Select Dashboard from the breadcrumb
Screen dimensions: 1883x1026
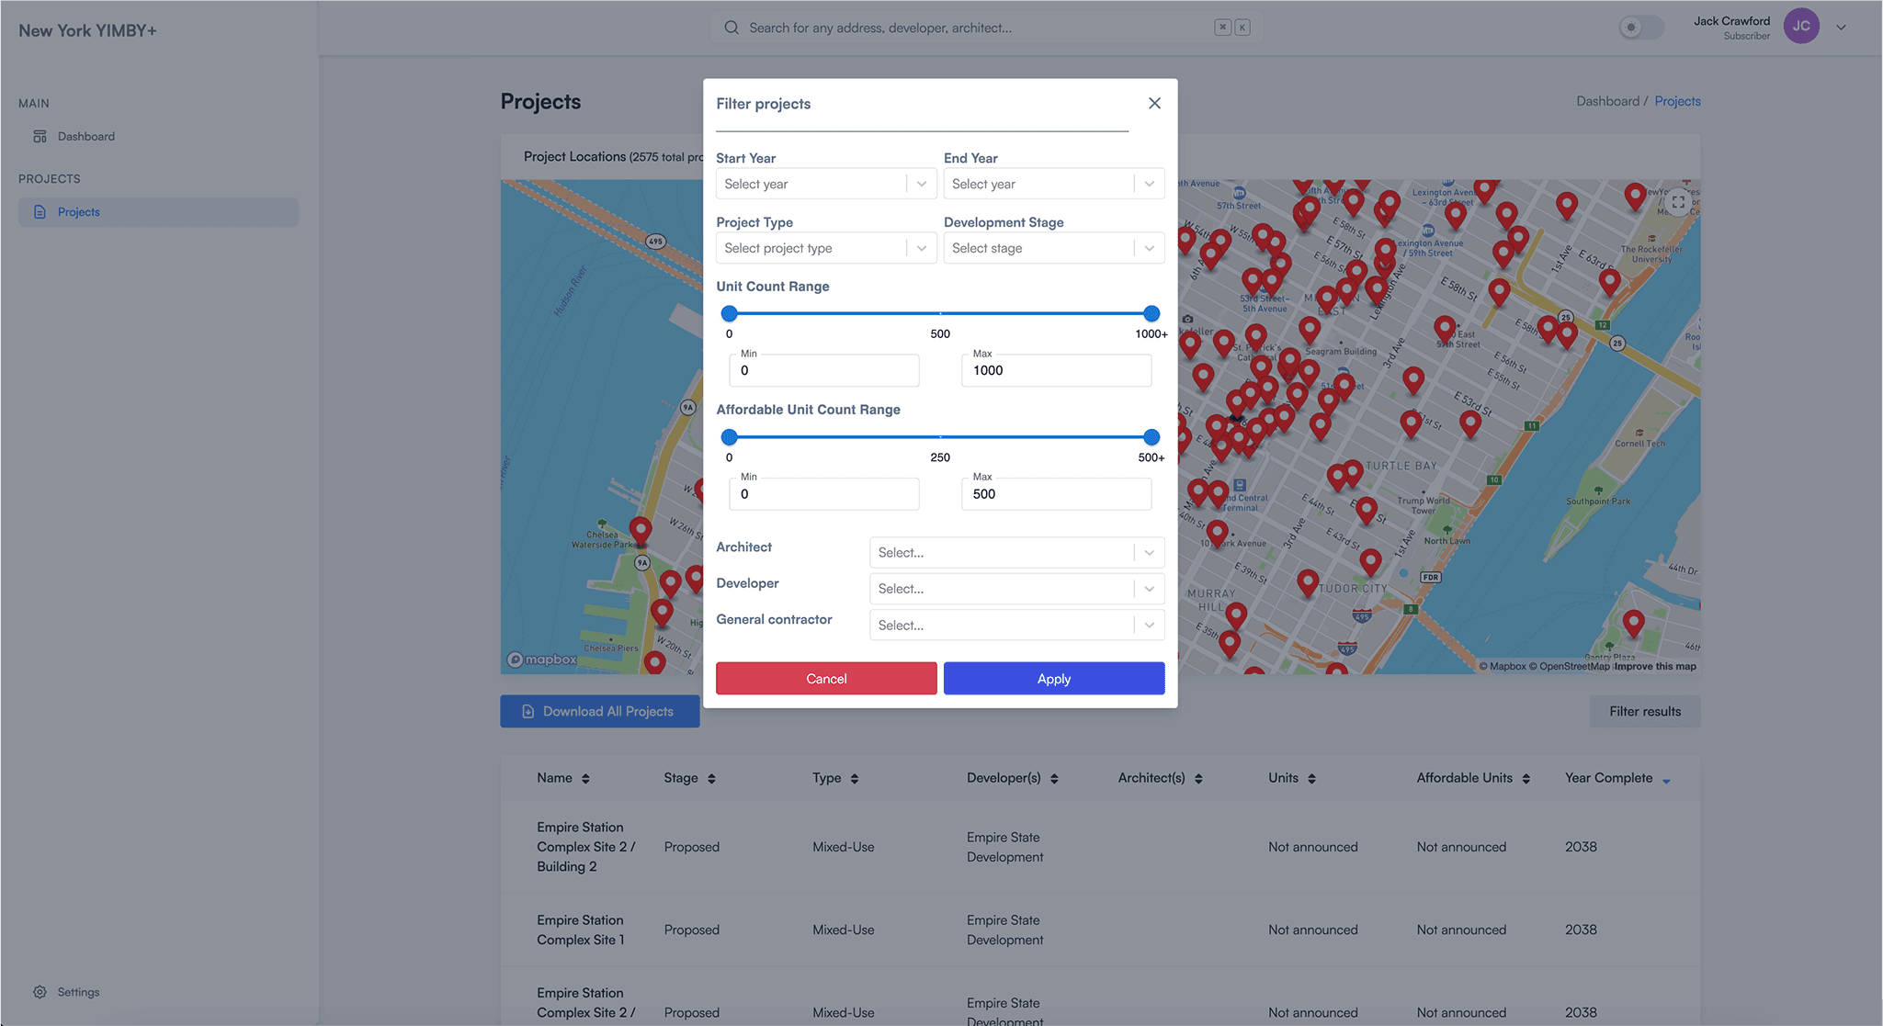1607,101
